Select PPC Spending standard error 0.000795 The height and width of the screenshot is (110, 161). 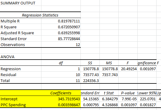pos(90,105)
